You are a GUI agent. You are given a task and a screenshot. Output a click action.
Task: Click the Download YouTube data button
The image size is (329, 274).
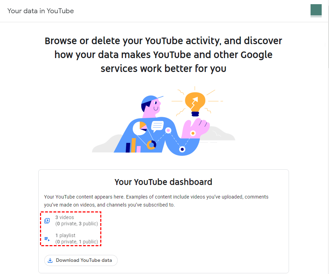pos(81,260)
